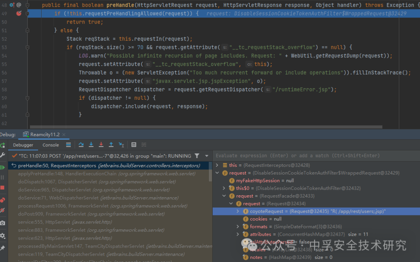Click the Trace Current Stream Chain icon
The width and height of the screenshot is (420, 262).
[x=144, y=145]
